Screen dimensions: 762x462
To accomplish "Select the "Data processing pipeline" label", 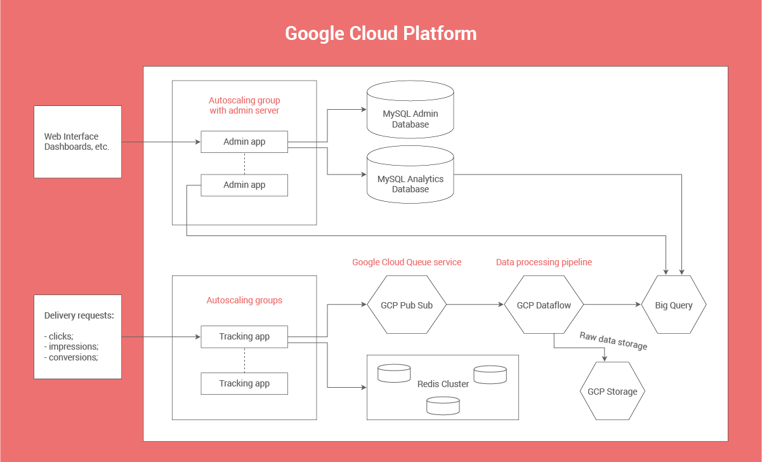I will coord(544,262).
